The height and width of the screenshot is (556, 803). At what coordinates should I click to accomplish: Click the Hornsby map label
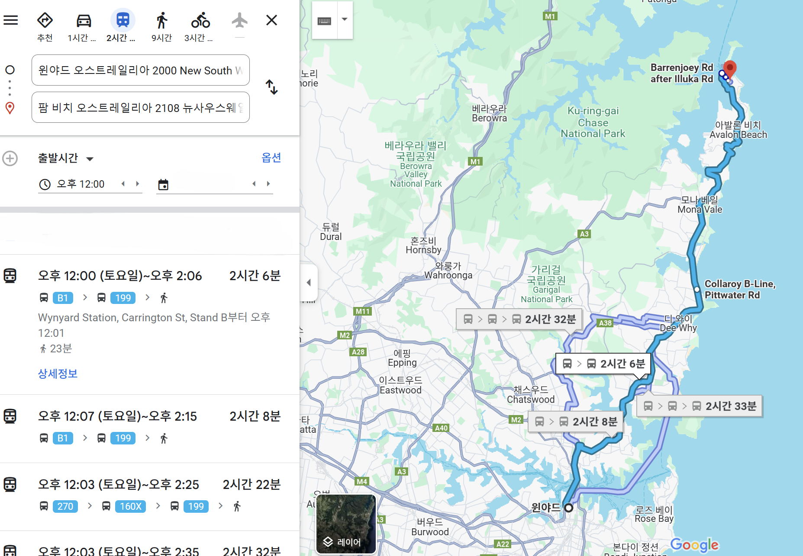point(423,245)
